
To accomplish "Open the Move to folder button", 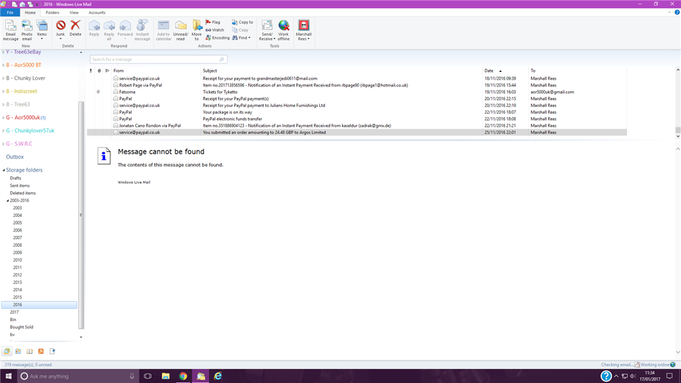I will pos(197,31).
